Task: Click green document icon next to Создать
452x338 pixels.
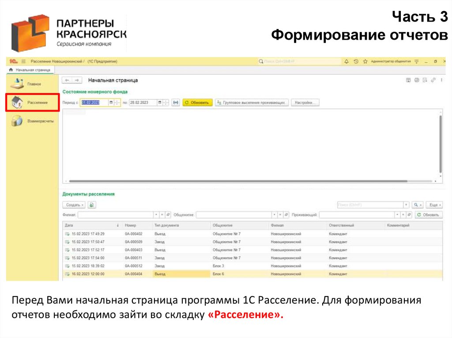Action: (92, 205)
